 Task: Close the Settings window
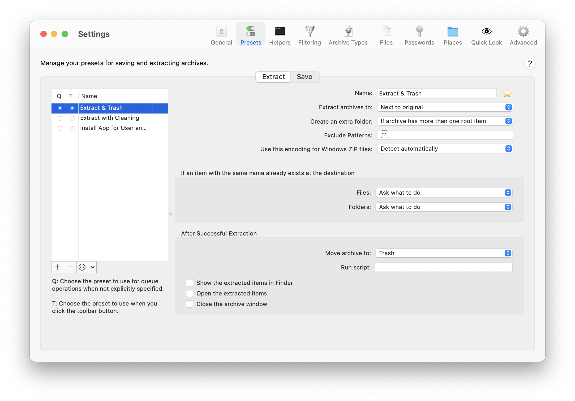44,34
